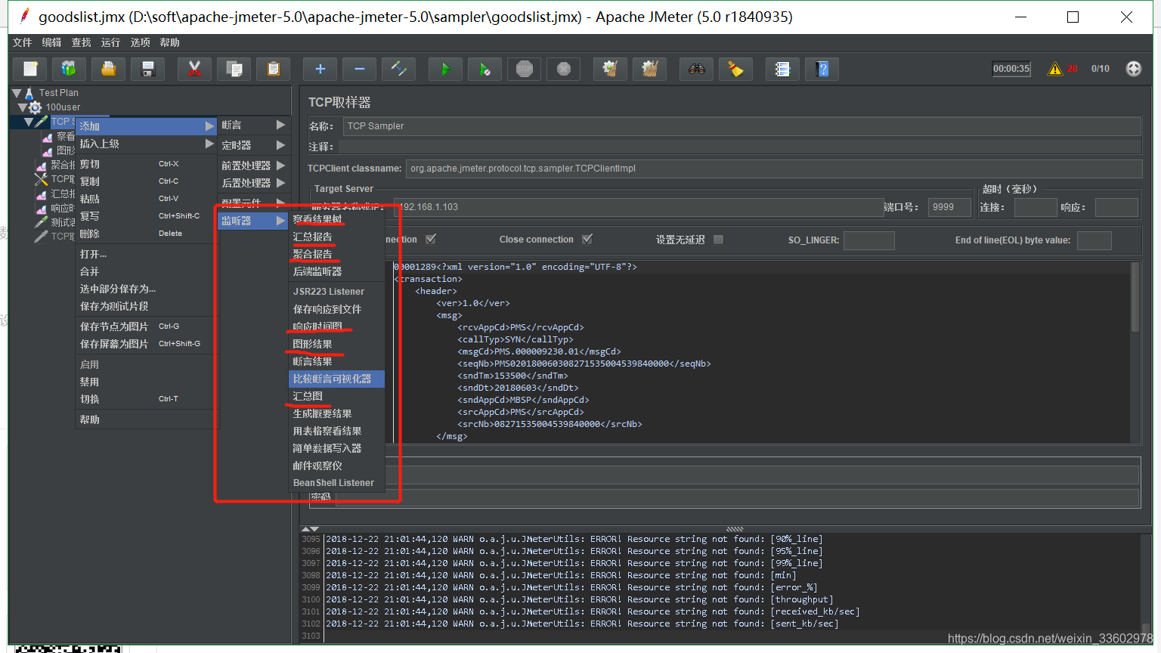Open the Function helper dialog icon

782,69
